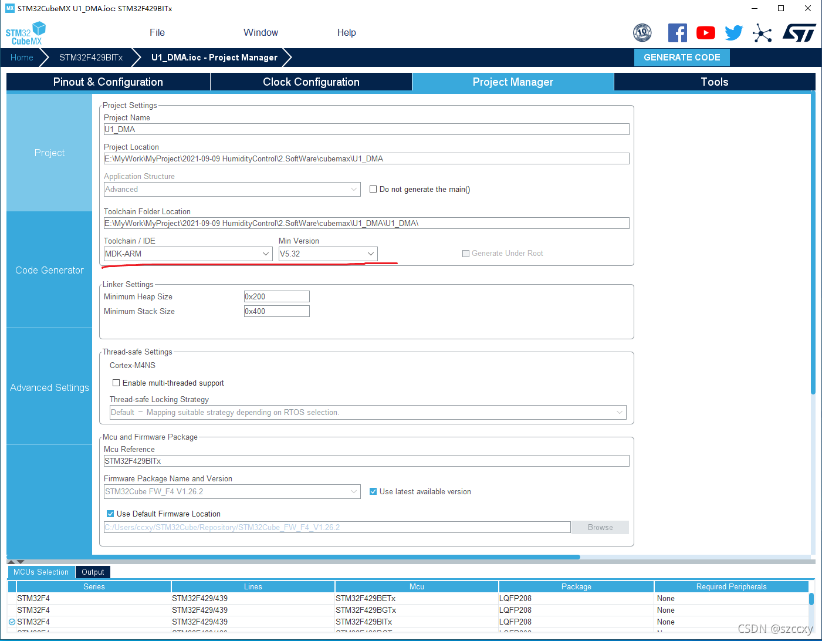Click the U1_DMA.ioc - Project Manager breadcrumb
822x641 pixels.
coord(214,58)
